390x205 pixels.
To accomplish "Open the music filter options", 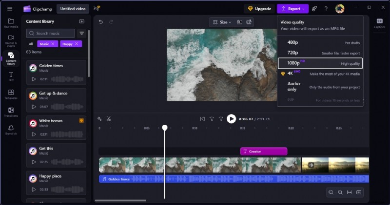I will tap(82, 34).
